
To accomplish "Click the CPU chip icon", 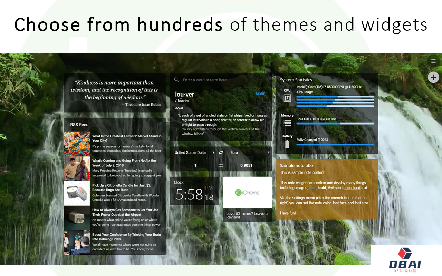I will click(x=287, y=98).
